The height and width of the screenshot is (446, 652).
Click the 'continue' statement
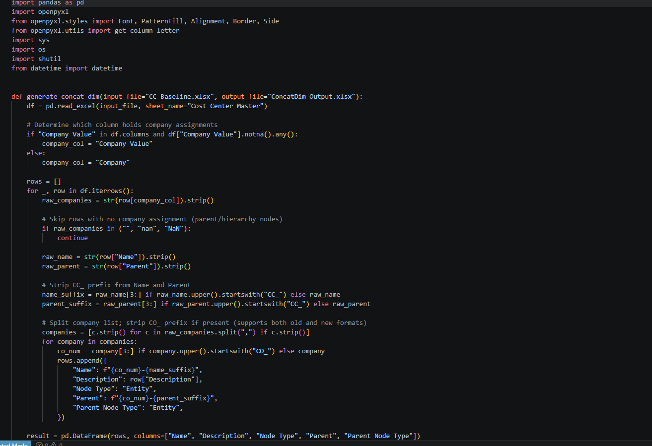72,238
